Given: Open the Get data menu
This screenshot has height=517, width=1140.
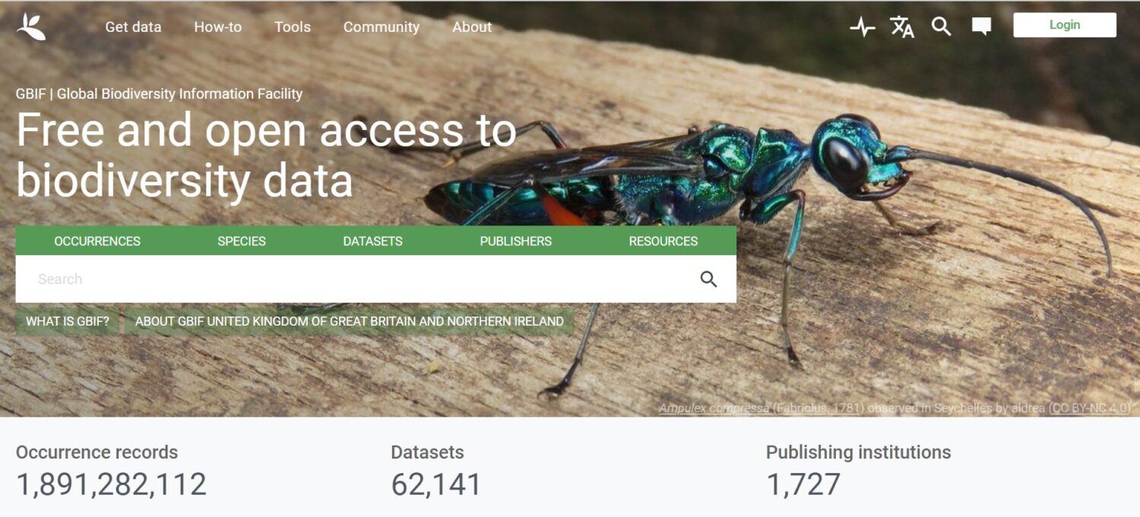Looking at the screenshot, I should pos(133,27).
